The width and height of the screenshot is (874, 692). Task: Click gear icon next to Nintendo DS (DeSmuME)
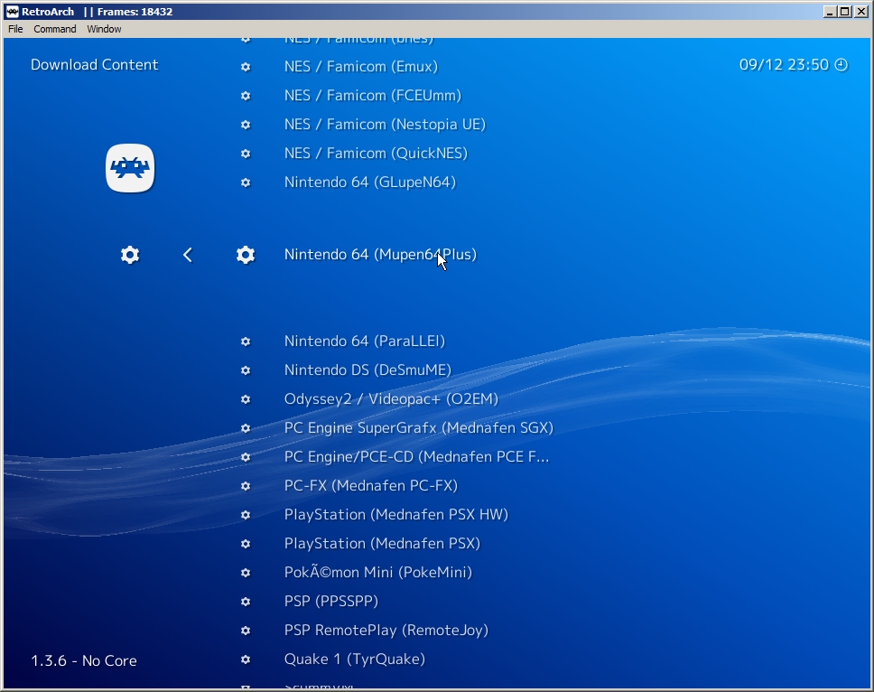[x=246, y=370]
